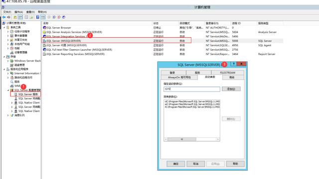Click the 帮助 button at dialog bottom
Viewport: 319px width, 179px height.
[x=235, y=164]
